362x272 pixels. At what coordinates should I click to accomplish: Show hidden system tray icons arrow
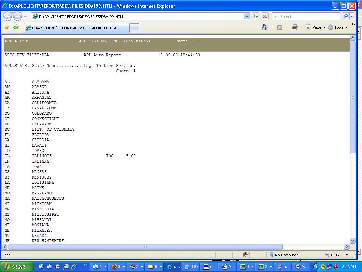coord(316,267)
